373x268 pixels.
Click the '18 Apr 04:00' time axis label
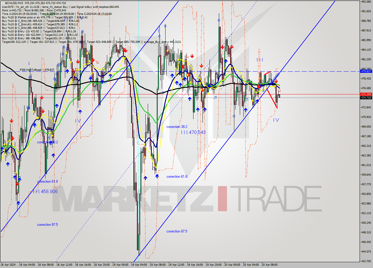tap(27, 265)
